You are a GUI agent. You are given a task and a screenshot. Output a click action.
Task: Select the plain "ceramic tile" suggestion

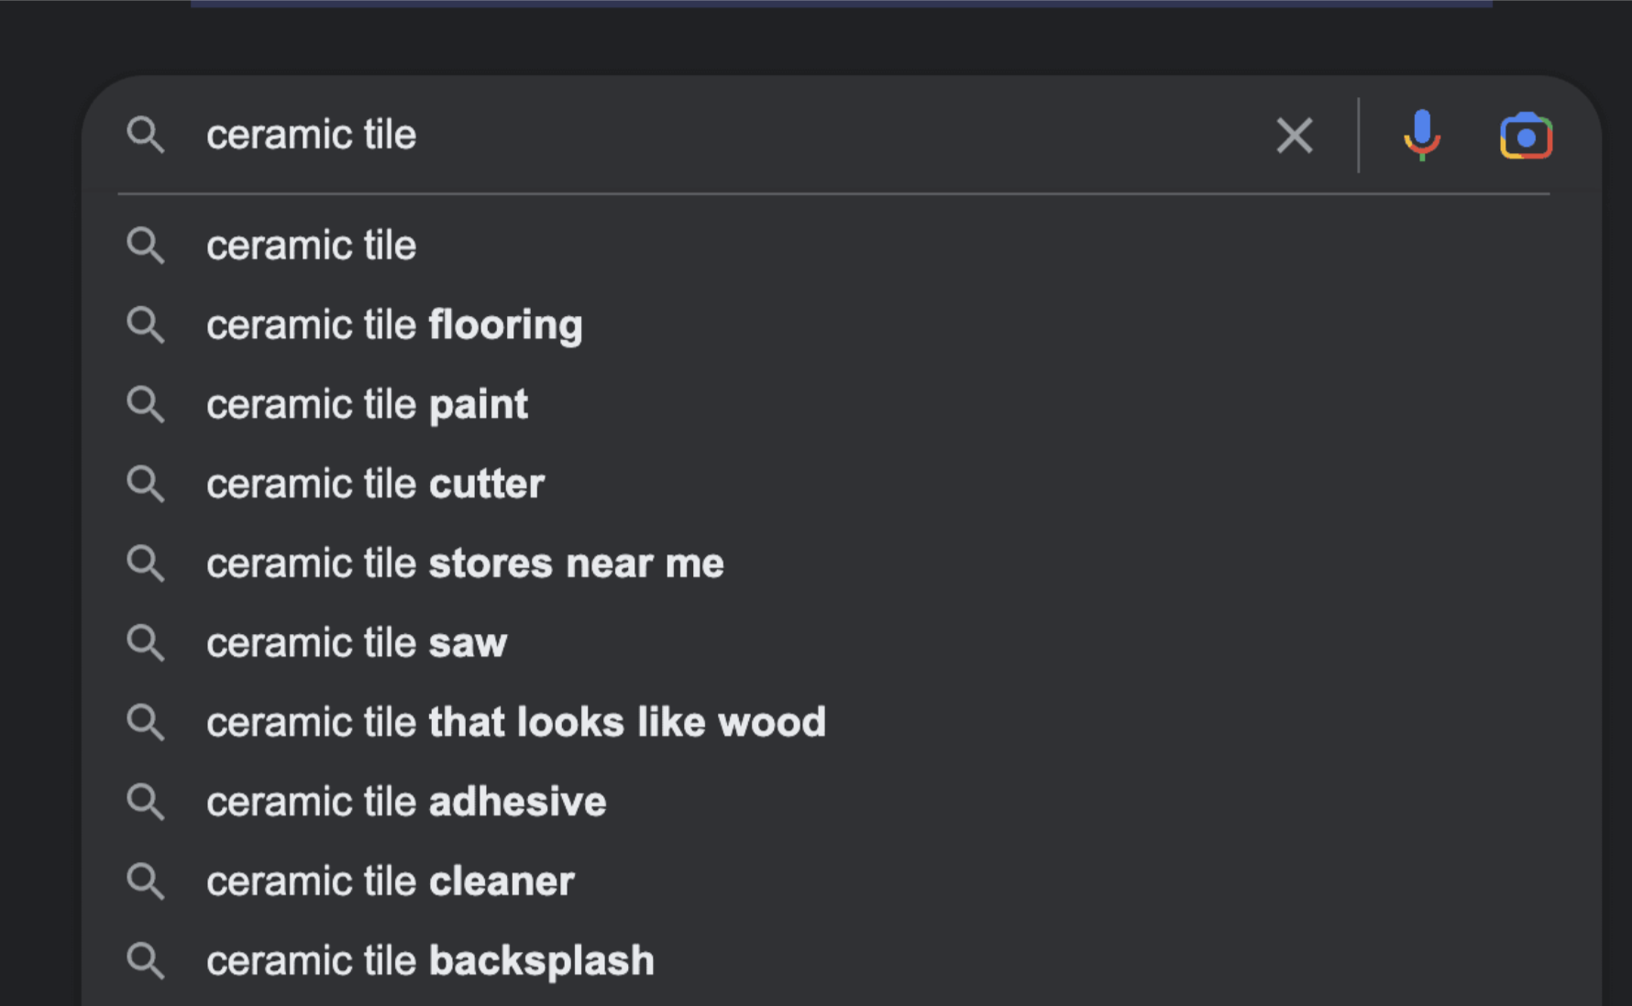(312, 246)
